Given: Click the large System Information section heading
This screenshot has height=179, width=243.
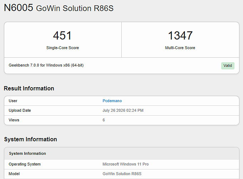Looking at the screenshot, I should click(31, 139).
